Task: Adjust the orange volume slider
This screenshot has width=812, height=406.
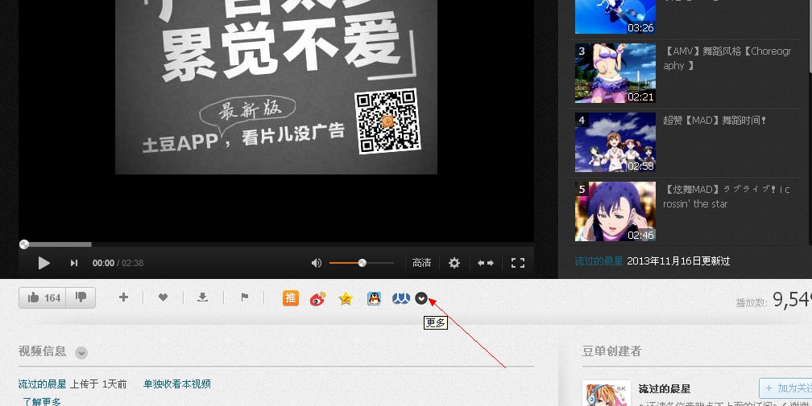Action: click(362, 263)
